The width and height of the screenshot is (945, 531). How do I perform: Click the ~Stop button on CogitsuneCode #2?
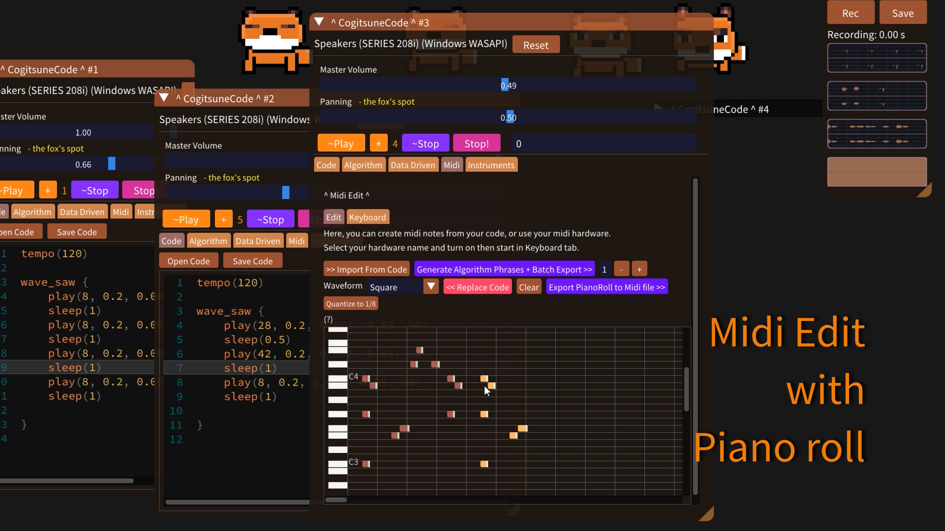[x=270, y=219]
